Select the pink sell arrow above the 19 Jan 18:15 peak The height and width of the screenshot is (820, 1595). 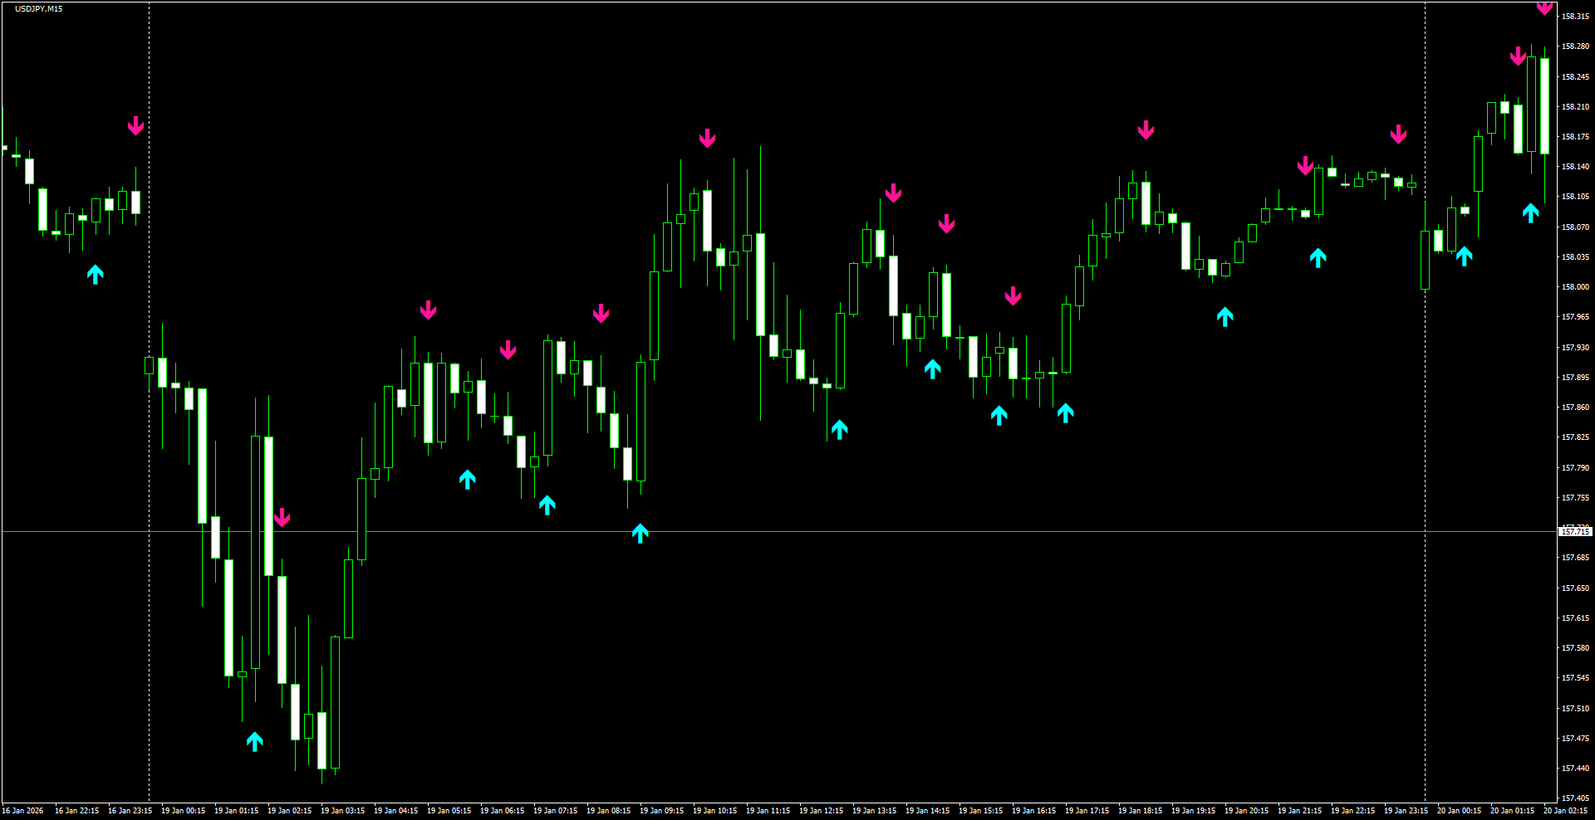(x=1146, y=130)
